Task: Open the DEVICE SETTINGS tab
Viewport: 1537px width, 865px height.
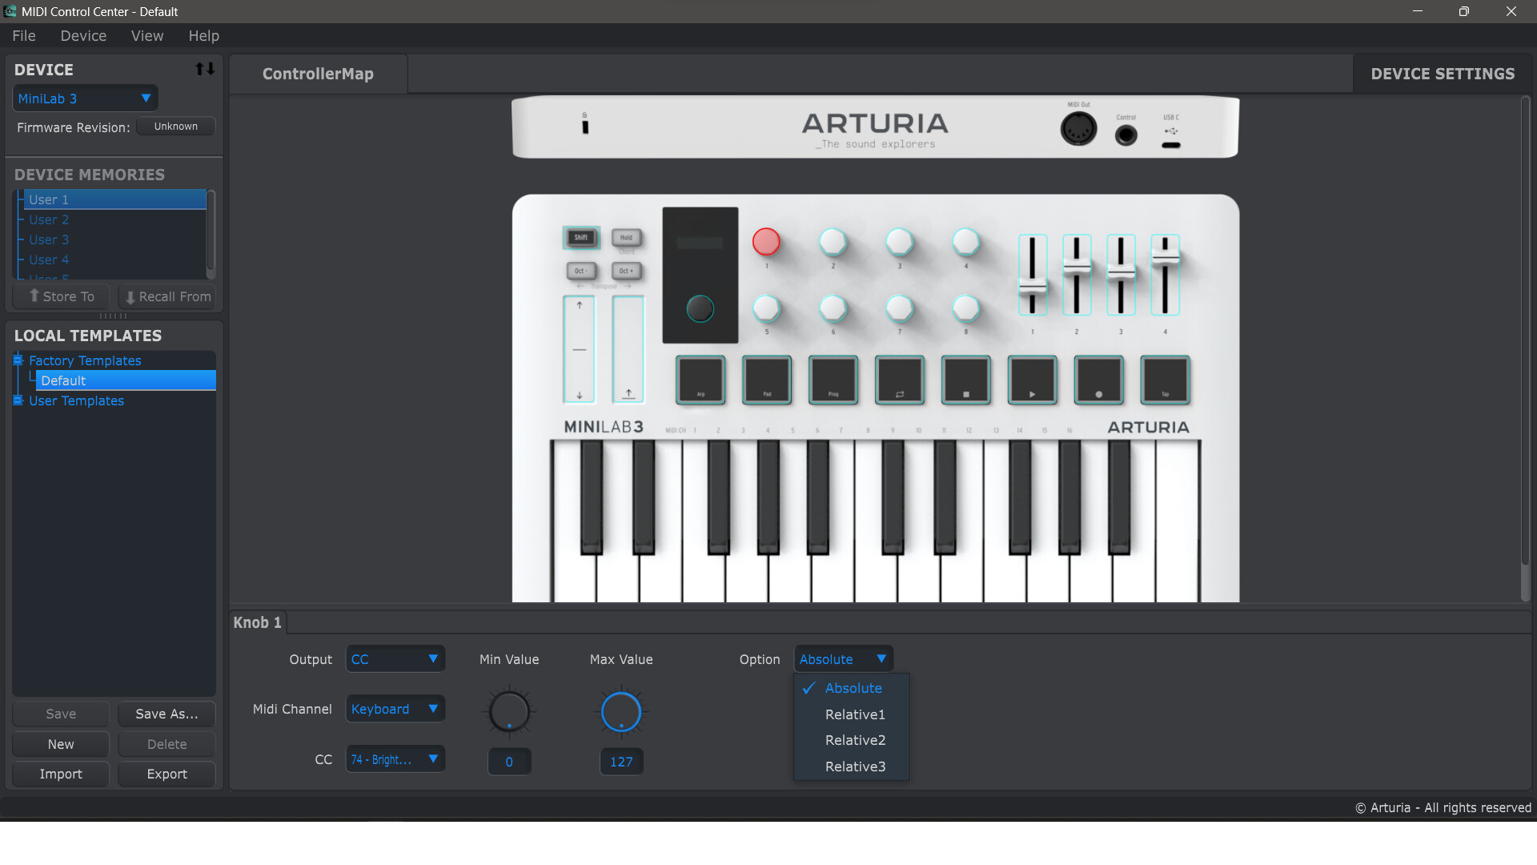Action: (x=1443, y=74)
